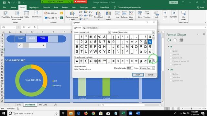Switch to the Mis Data sheet
This screenshot has height=116, width=207.
[43, 105]
